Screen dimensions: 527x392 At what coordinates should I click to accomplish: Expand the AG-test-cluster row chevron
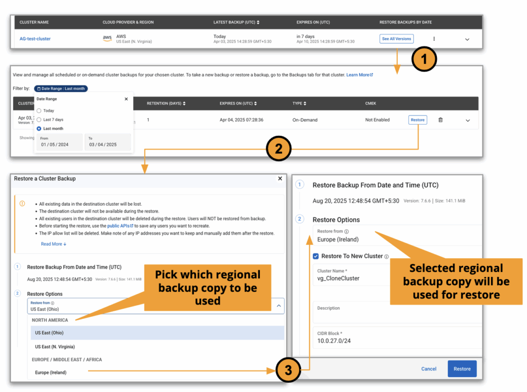[467, 39]
